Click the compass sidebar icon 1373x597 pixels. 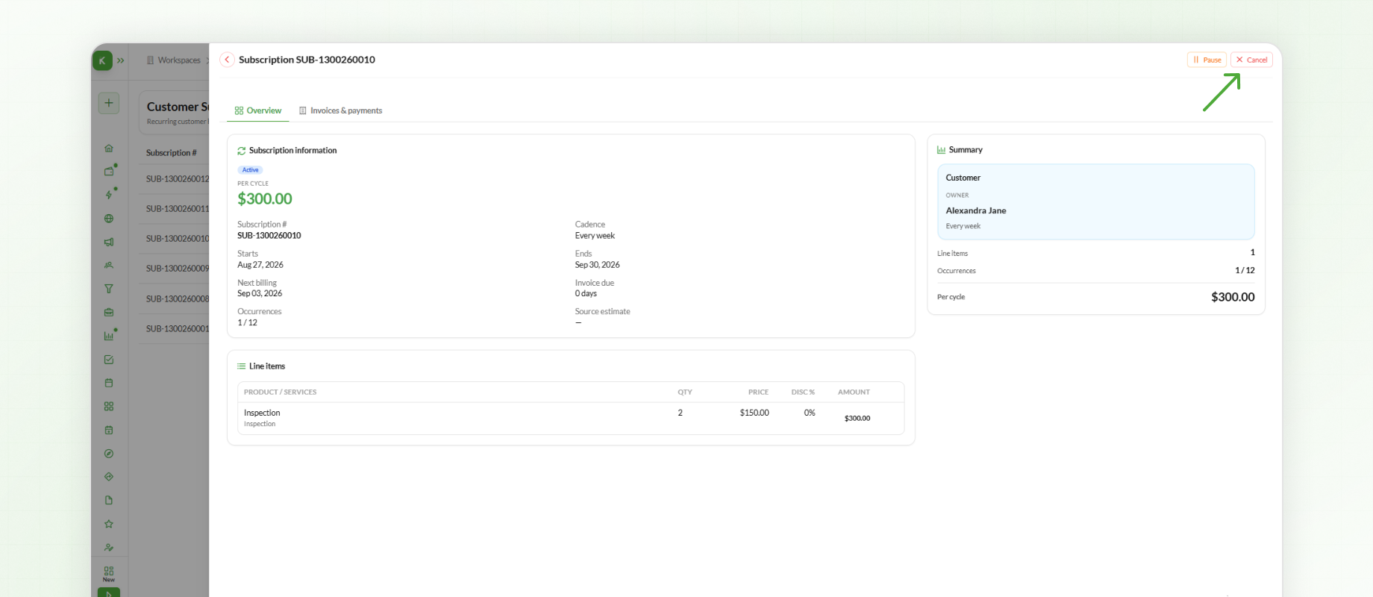click(x=109, y=454)
